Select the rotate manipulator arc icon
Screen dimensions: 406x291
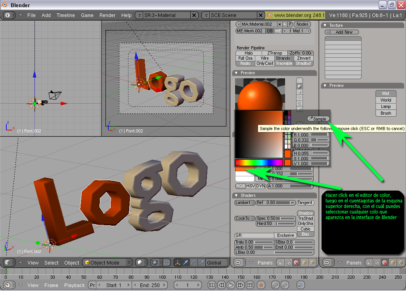coord(193,263)
